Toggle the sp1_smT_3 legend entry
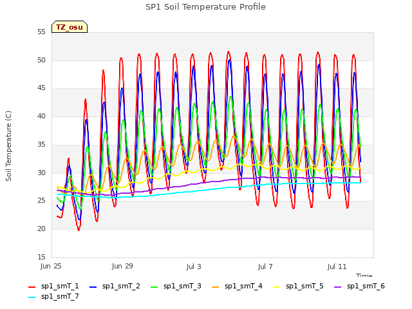412x309 pixels. [176, 286]
